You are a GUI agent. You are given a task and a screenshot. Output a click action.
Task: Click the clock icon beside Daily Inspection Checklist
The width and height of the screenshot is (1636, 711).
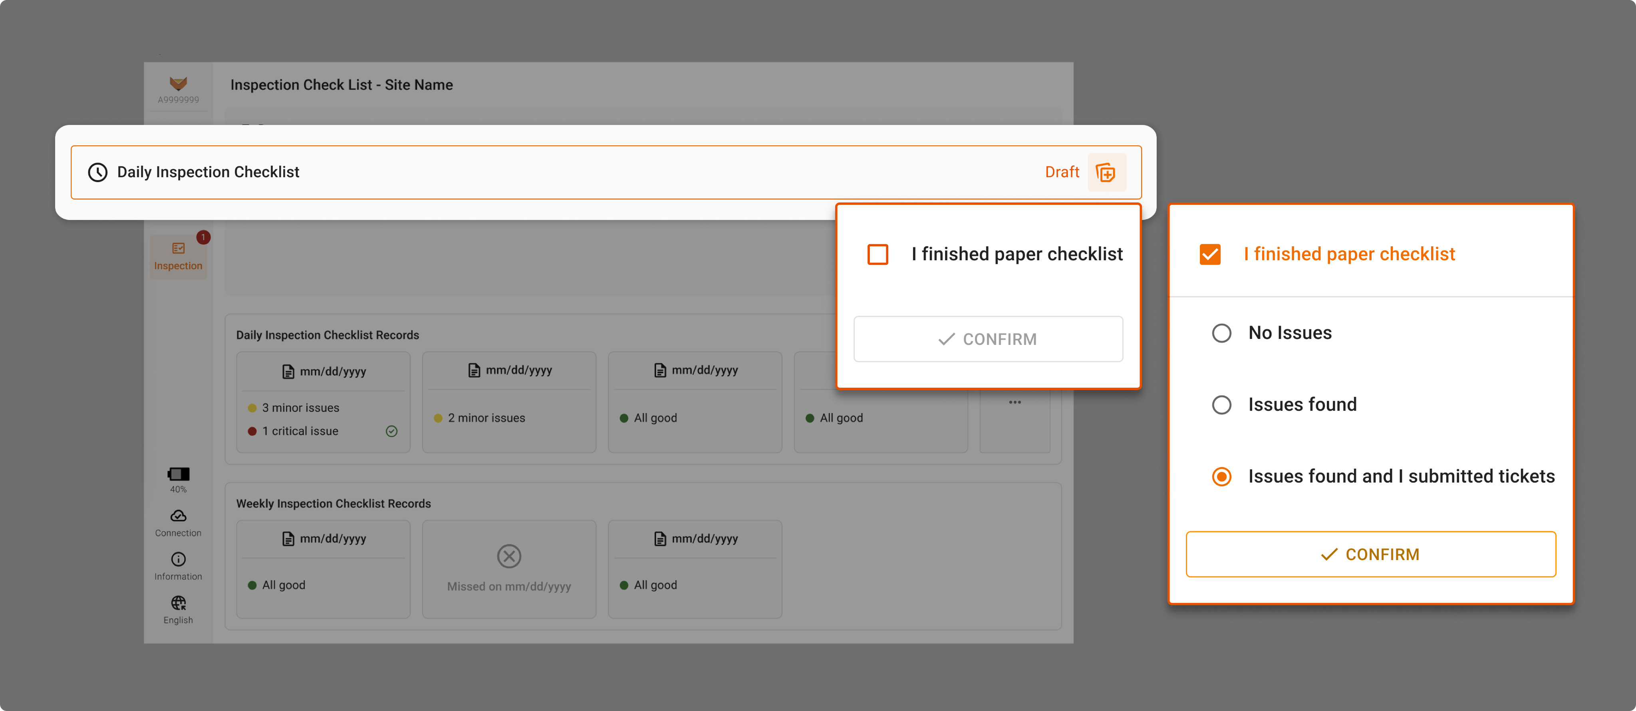coord(97,172)
